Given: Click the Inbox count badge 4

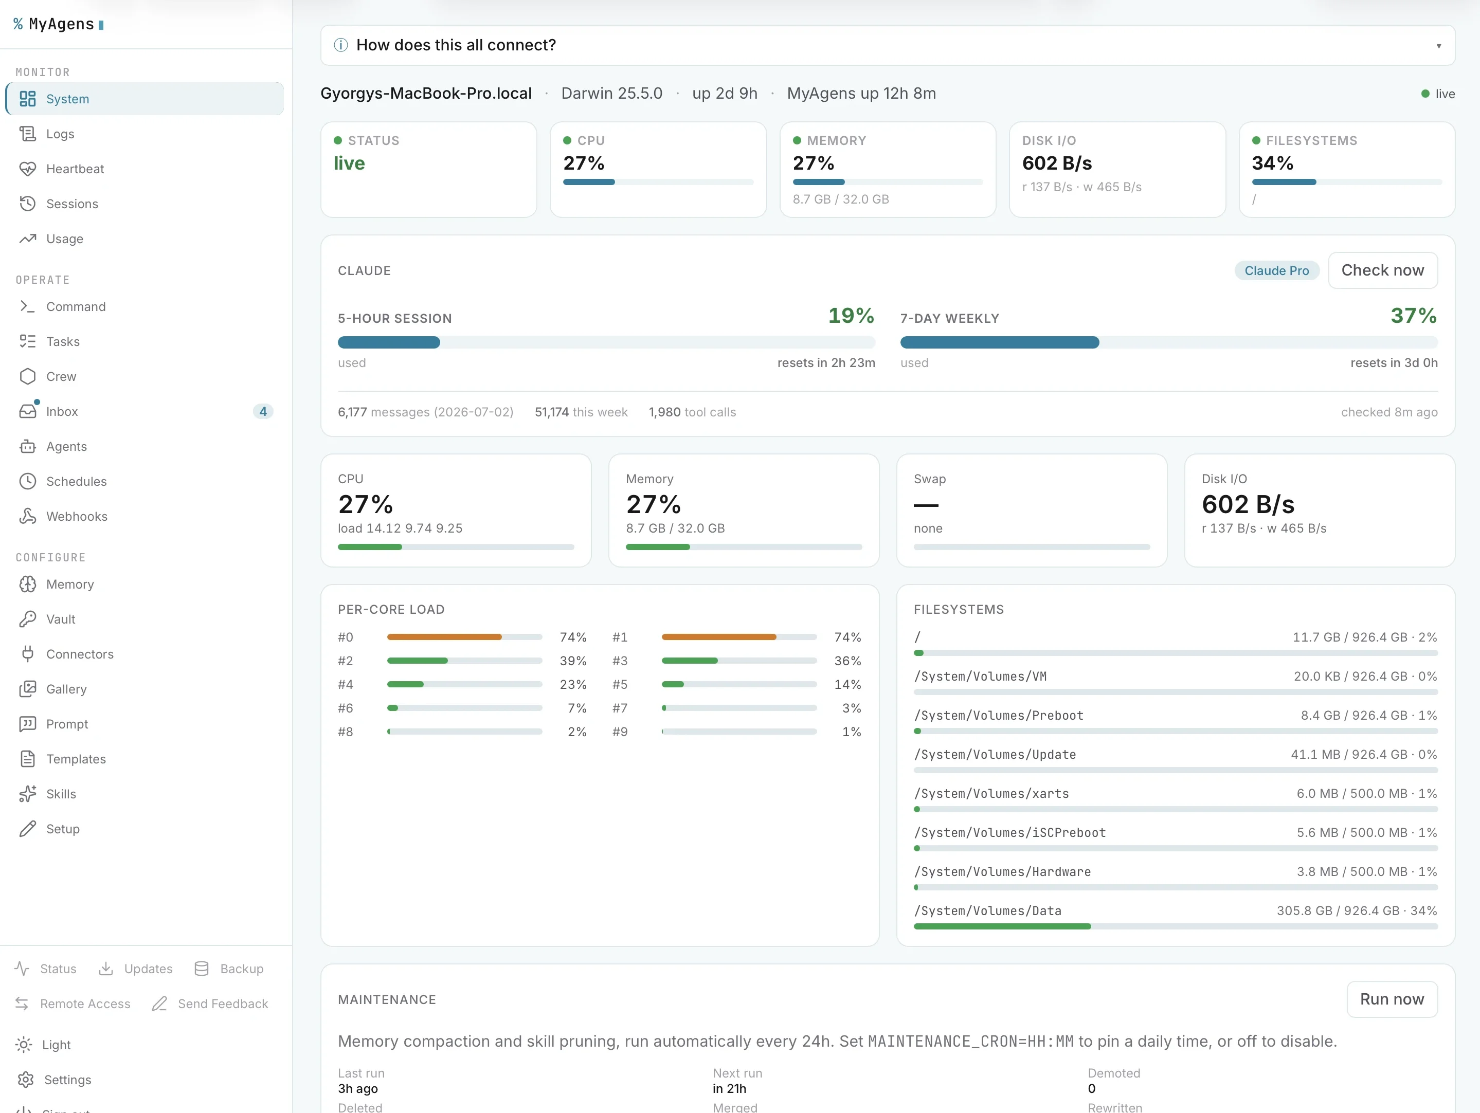Looking at the screenshot, I should pyautogui.click(x=263, y=411).
